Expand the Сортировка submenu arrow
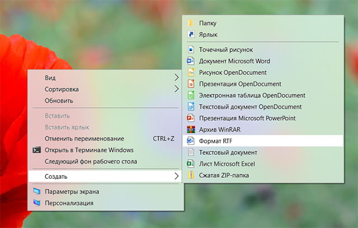Image resolution: width=358 pixels, height=228 pixels. point(176,89)
